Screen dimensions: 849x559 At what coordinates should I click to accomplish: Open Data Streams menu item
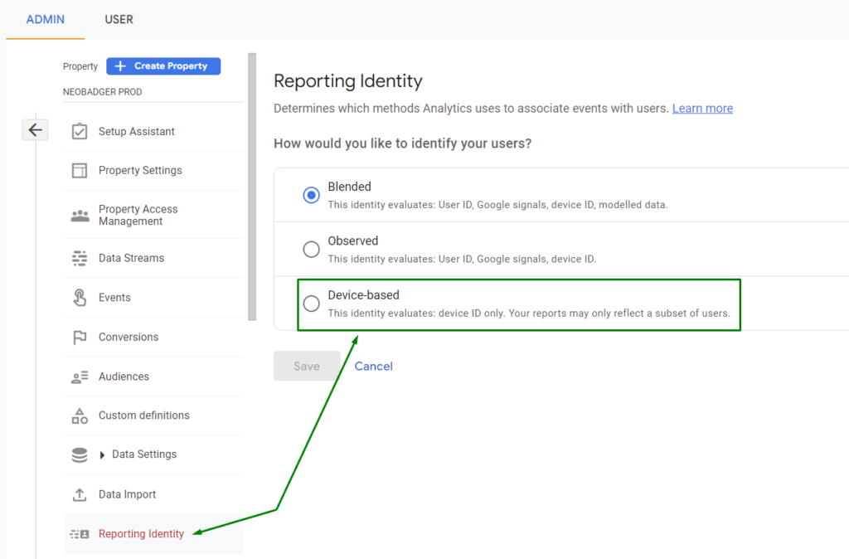point(153,259)
